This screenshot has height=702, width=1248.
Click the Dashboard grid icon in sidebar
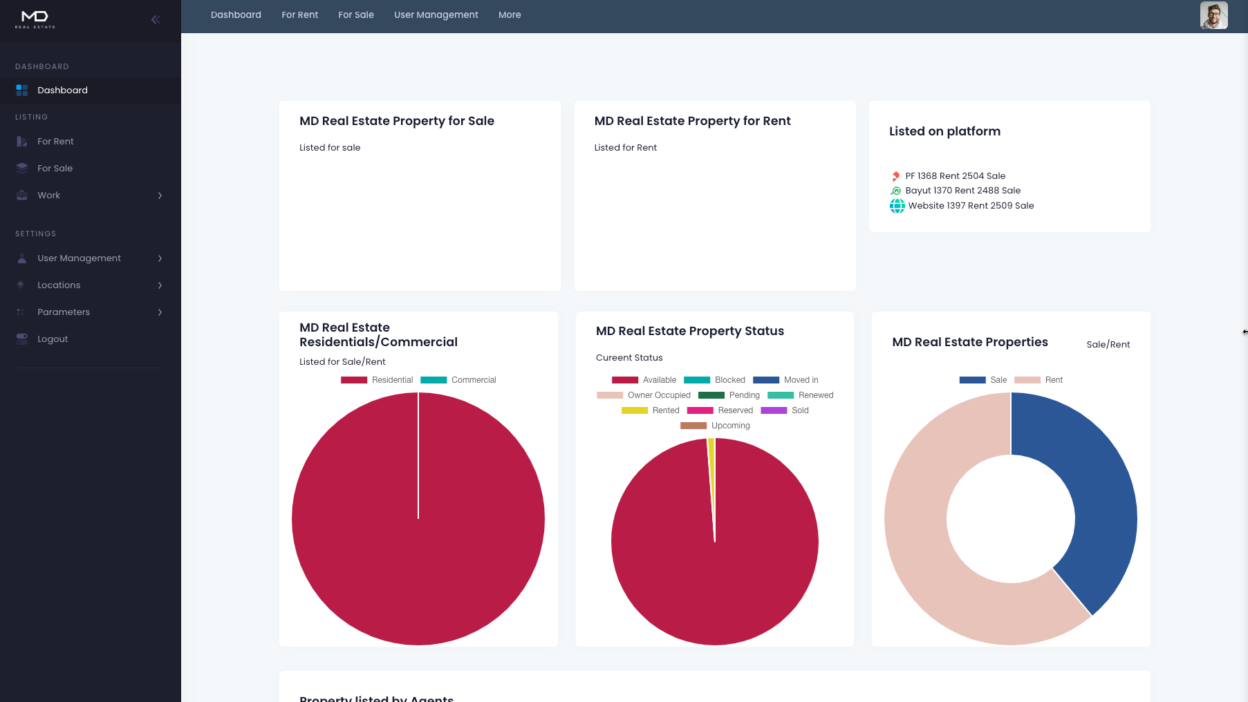pos(22,91)
